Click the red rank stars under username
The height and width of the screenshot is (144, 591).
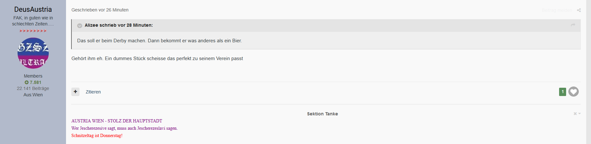33,31
